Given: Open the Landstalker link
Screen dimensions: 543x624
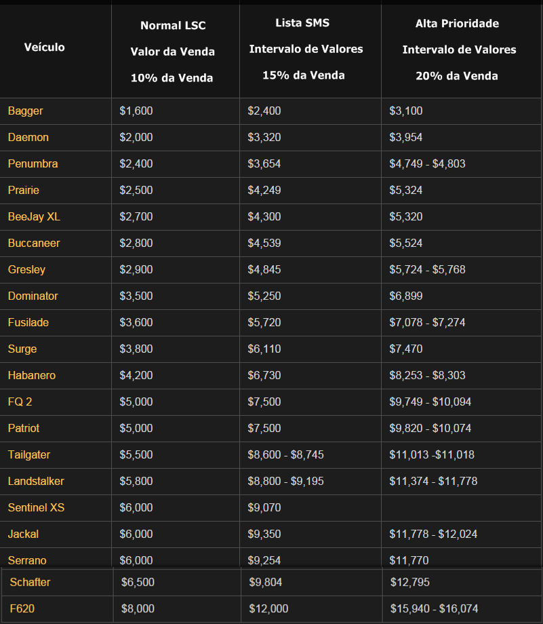Looking at the screenshot, I should pyautogui.click(x=36, y=481).
